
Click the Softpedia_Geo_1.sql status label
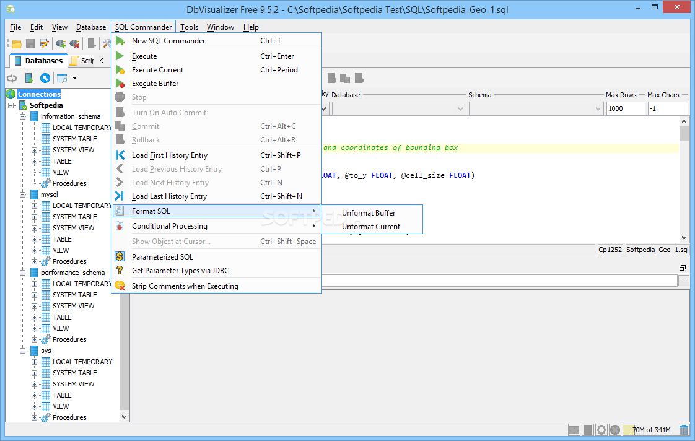tap(657, 250)
